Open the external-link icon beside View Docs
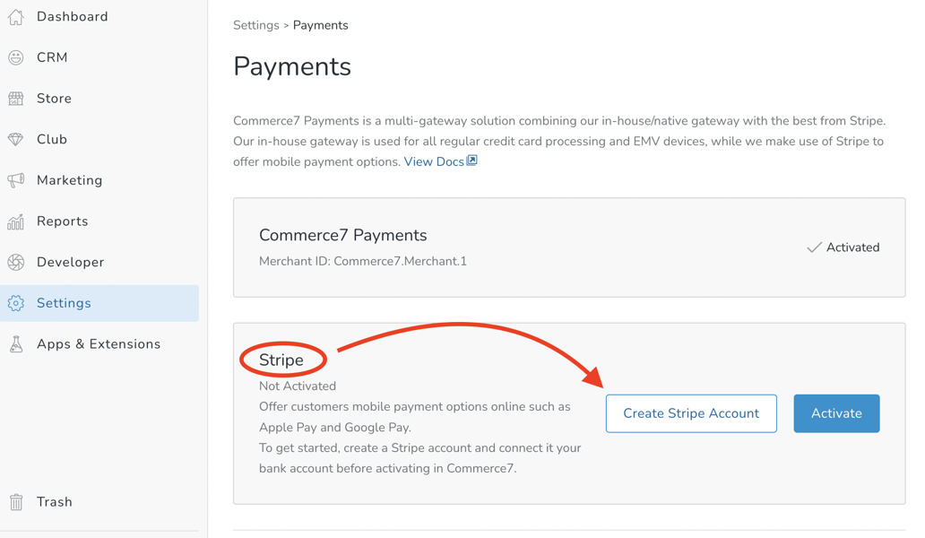Viewport: 925px width, 538px height. 472,161
